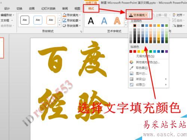187x140 pixels.
Task: Click the 百度 text on slide
Action: [72, 59]
